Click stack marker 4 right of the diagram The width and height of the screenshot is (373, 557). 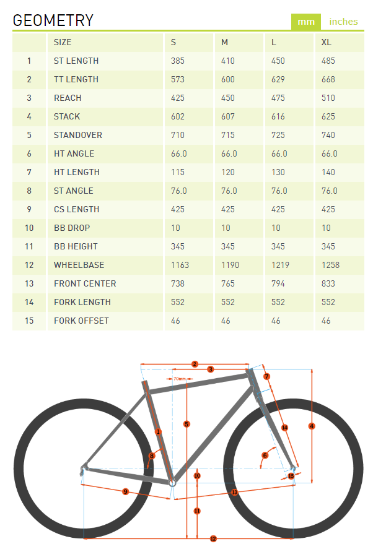tap(312, 426)
